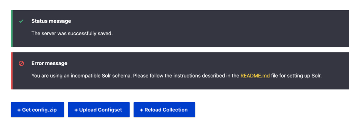Viewport: 349px width, 123px height.
Task: Trigger the Reload Collection button
Action: point(164,110)
